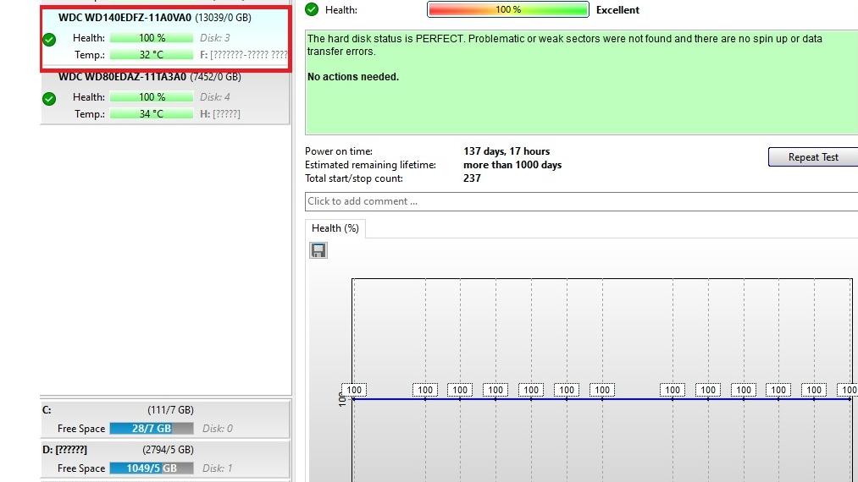Select the D: partition label

pyautogui.click(x=64, y=450)
